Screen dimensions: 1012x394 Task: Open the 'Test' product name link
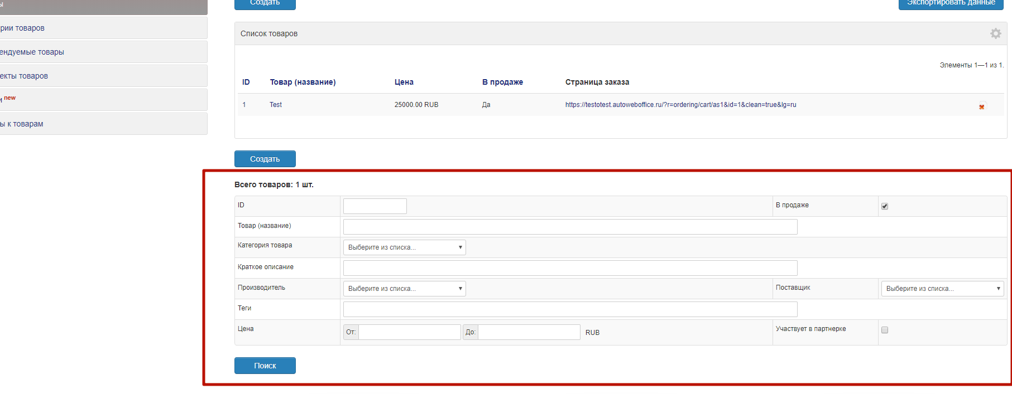[276, 105]
